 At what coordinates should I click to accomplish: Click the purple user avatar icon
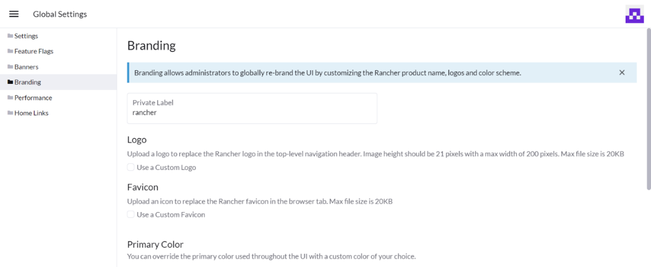click(634, 14)
